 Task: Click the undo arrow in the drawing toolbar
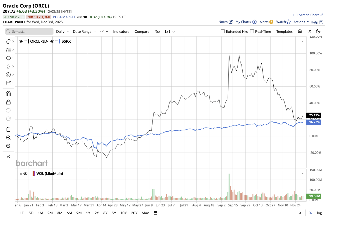coord(8,110)
